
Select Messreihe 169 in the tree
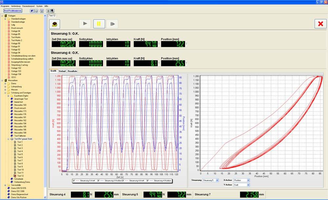point(20,105)
